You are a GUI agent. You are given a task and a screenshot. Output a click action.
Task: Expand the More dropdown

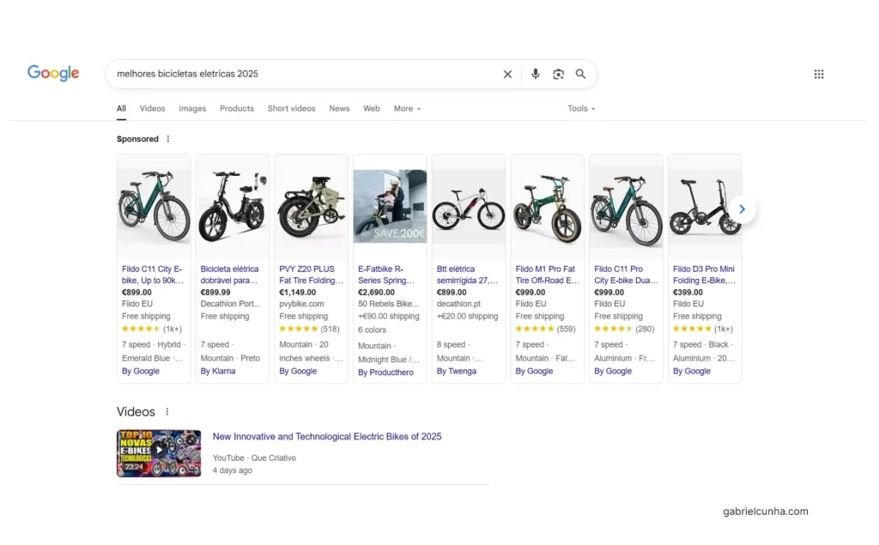tap(407, 108)
